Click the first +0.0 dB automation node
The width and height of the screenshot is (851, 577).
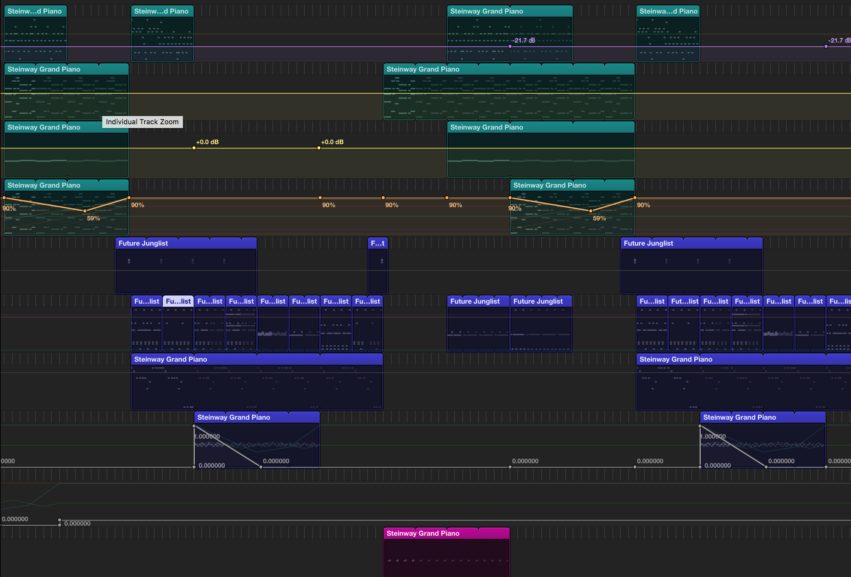194,148
